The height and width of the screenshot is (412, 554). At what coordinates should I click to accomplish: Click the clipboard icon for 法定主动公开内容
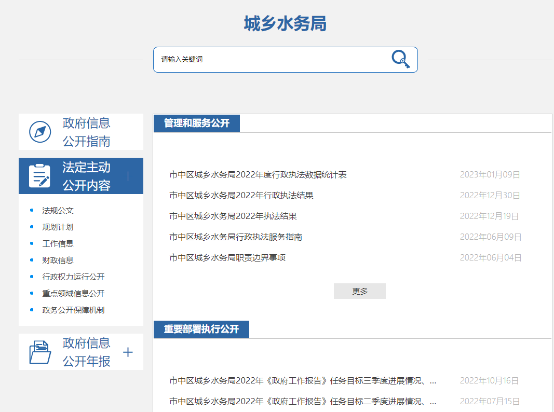(39, 175)
